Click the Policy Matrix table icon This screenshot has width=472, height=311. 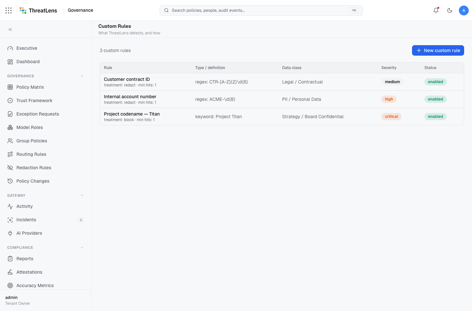pos(10,87)
